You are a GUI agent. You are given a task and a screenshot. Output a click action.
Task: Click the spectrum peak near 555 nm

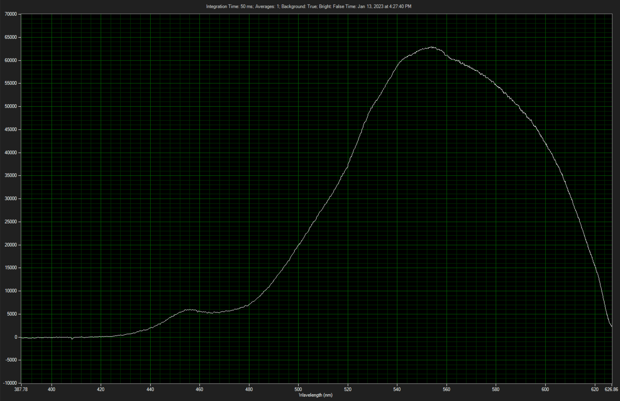tap(431, 47)
